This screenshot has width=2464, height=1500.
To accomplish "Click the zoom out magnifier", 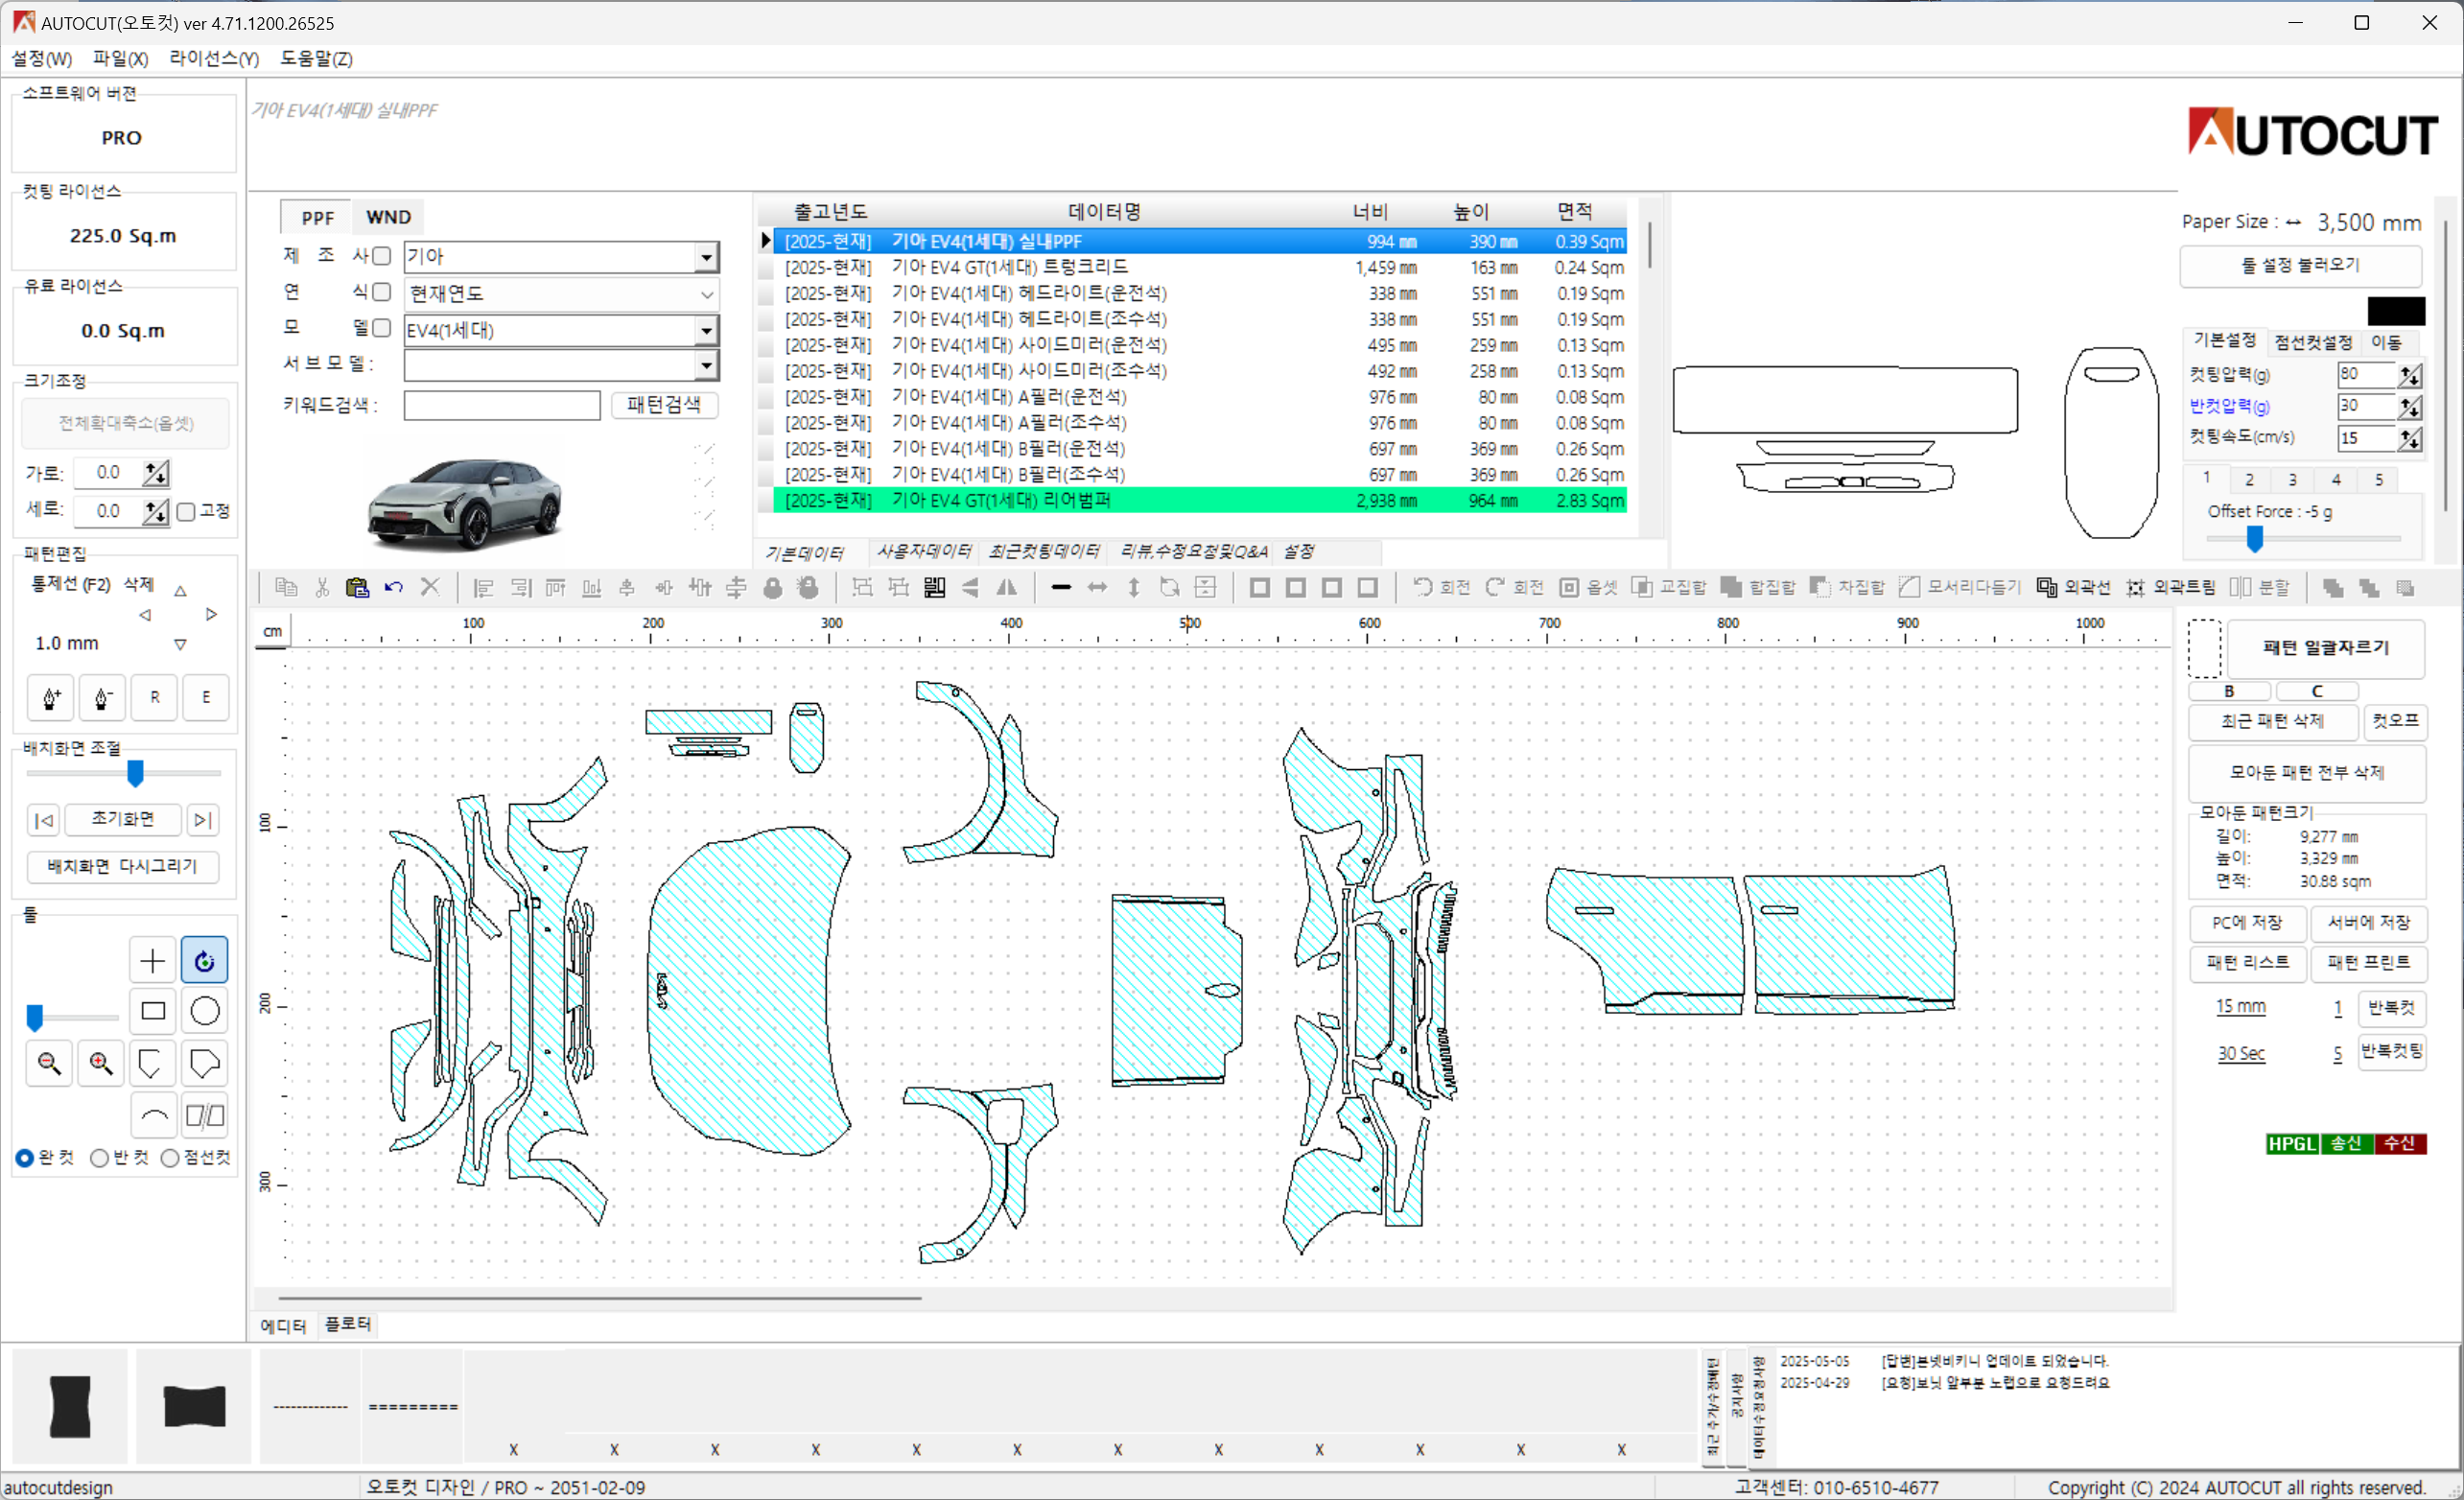I will tap(49, 1063).
